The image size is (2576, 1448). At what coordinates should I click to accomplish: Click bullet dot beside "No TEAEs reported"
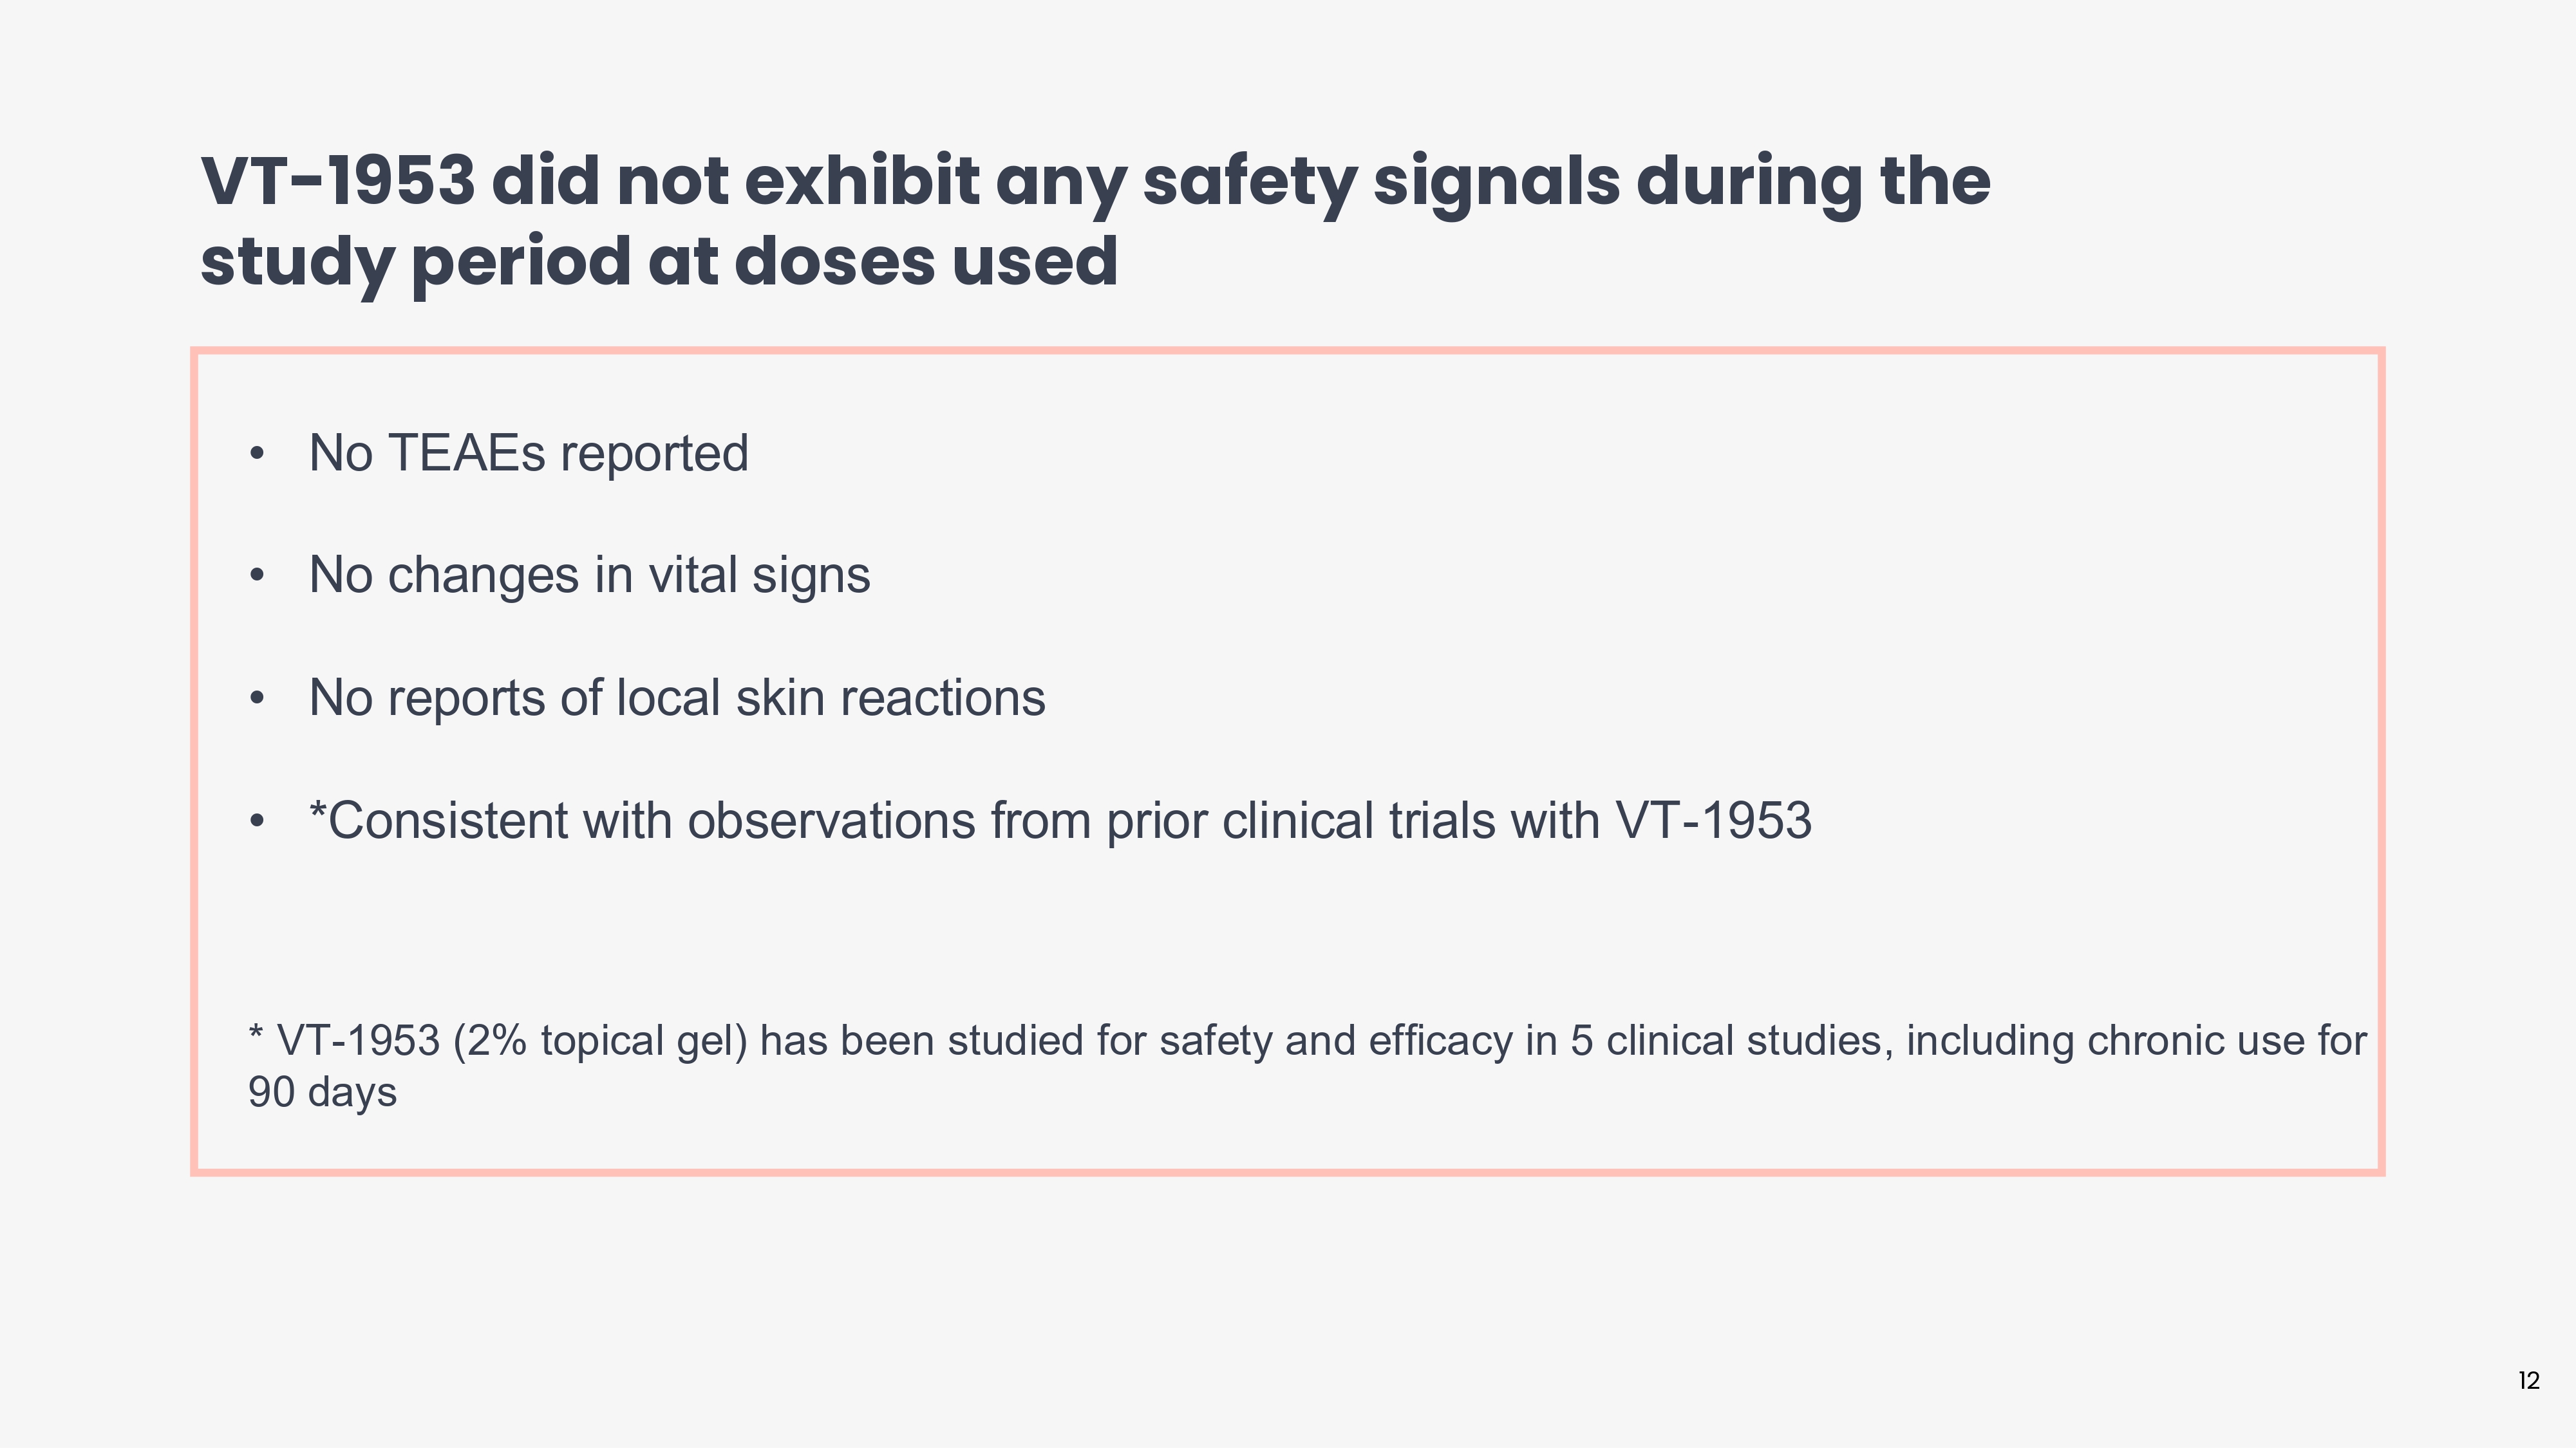[x=257, y=455]
